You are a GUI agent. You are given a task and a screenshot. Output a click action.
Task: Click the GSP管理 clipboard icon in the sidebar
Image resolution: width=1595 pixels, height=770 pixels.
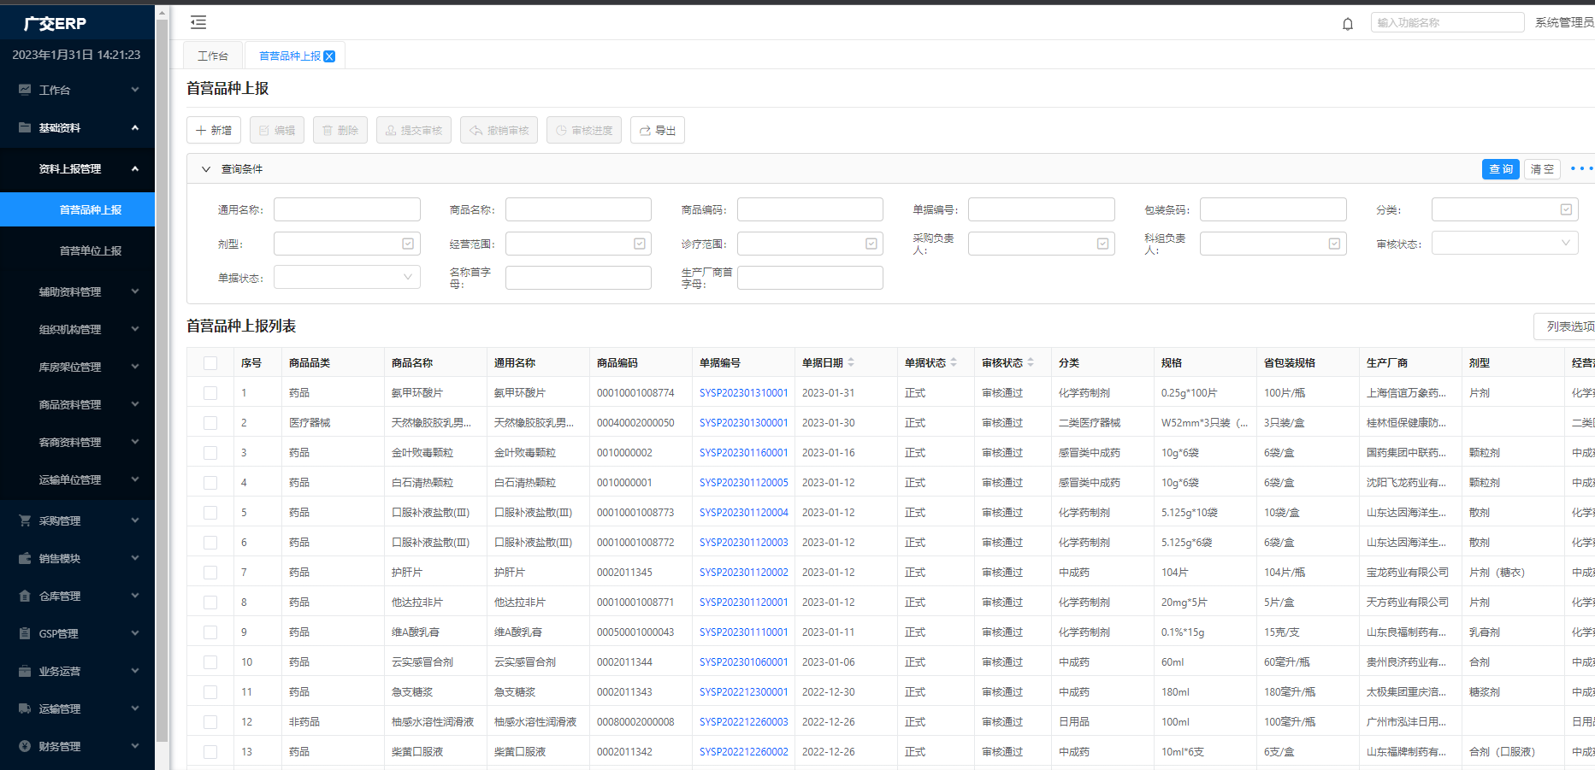[25, 633]
